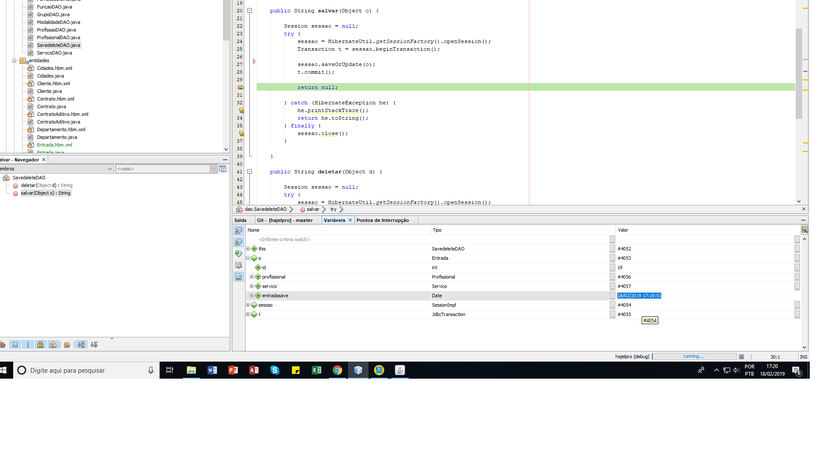Image resolution: width=817 pixels, height=460 pixels.
Task: Close the Navegador tab
Action: (x=44, y=160)
